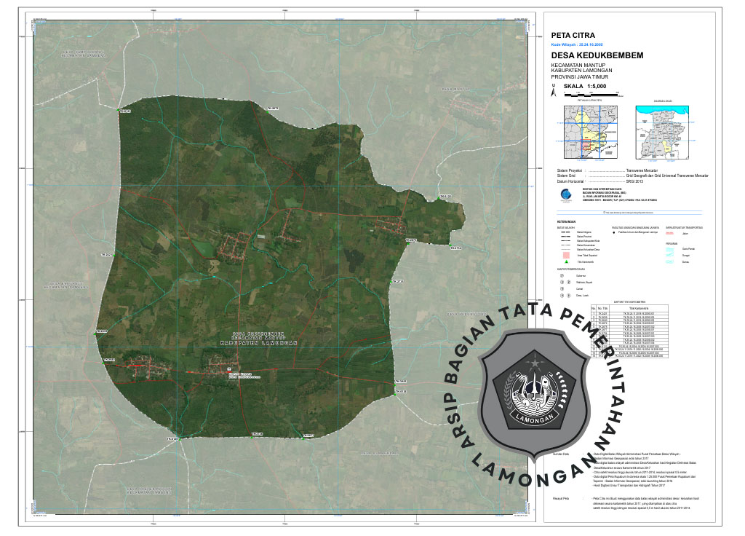Click the Sungai river symbol in legend

pyautogui.click(x=670, y=256)
